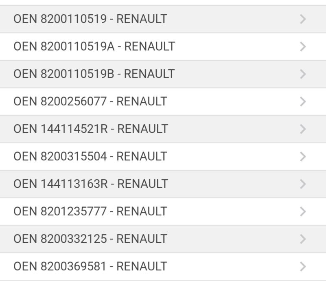Select OEN 8200110519A - RENAULT row
The image size is (326, 281).
[x=94, y=46]
